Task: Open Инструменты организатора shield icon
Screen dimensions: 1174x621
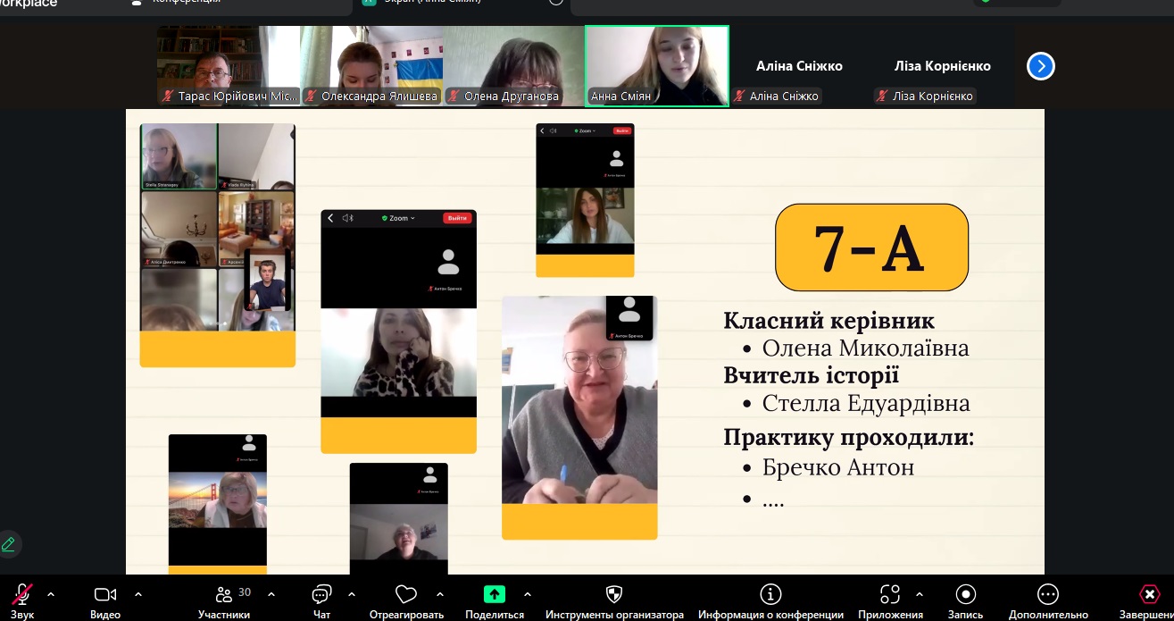Action: tap(614, 596)
